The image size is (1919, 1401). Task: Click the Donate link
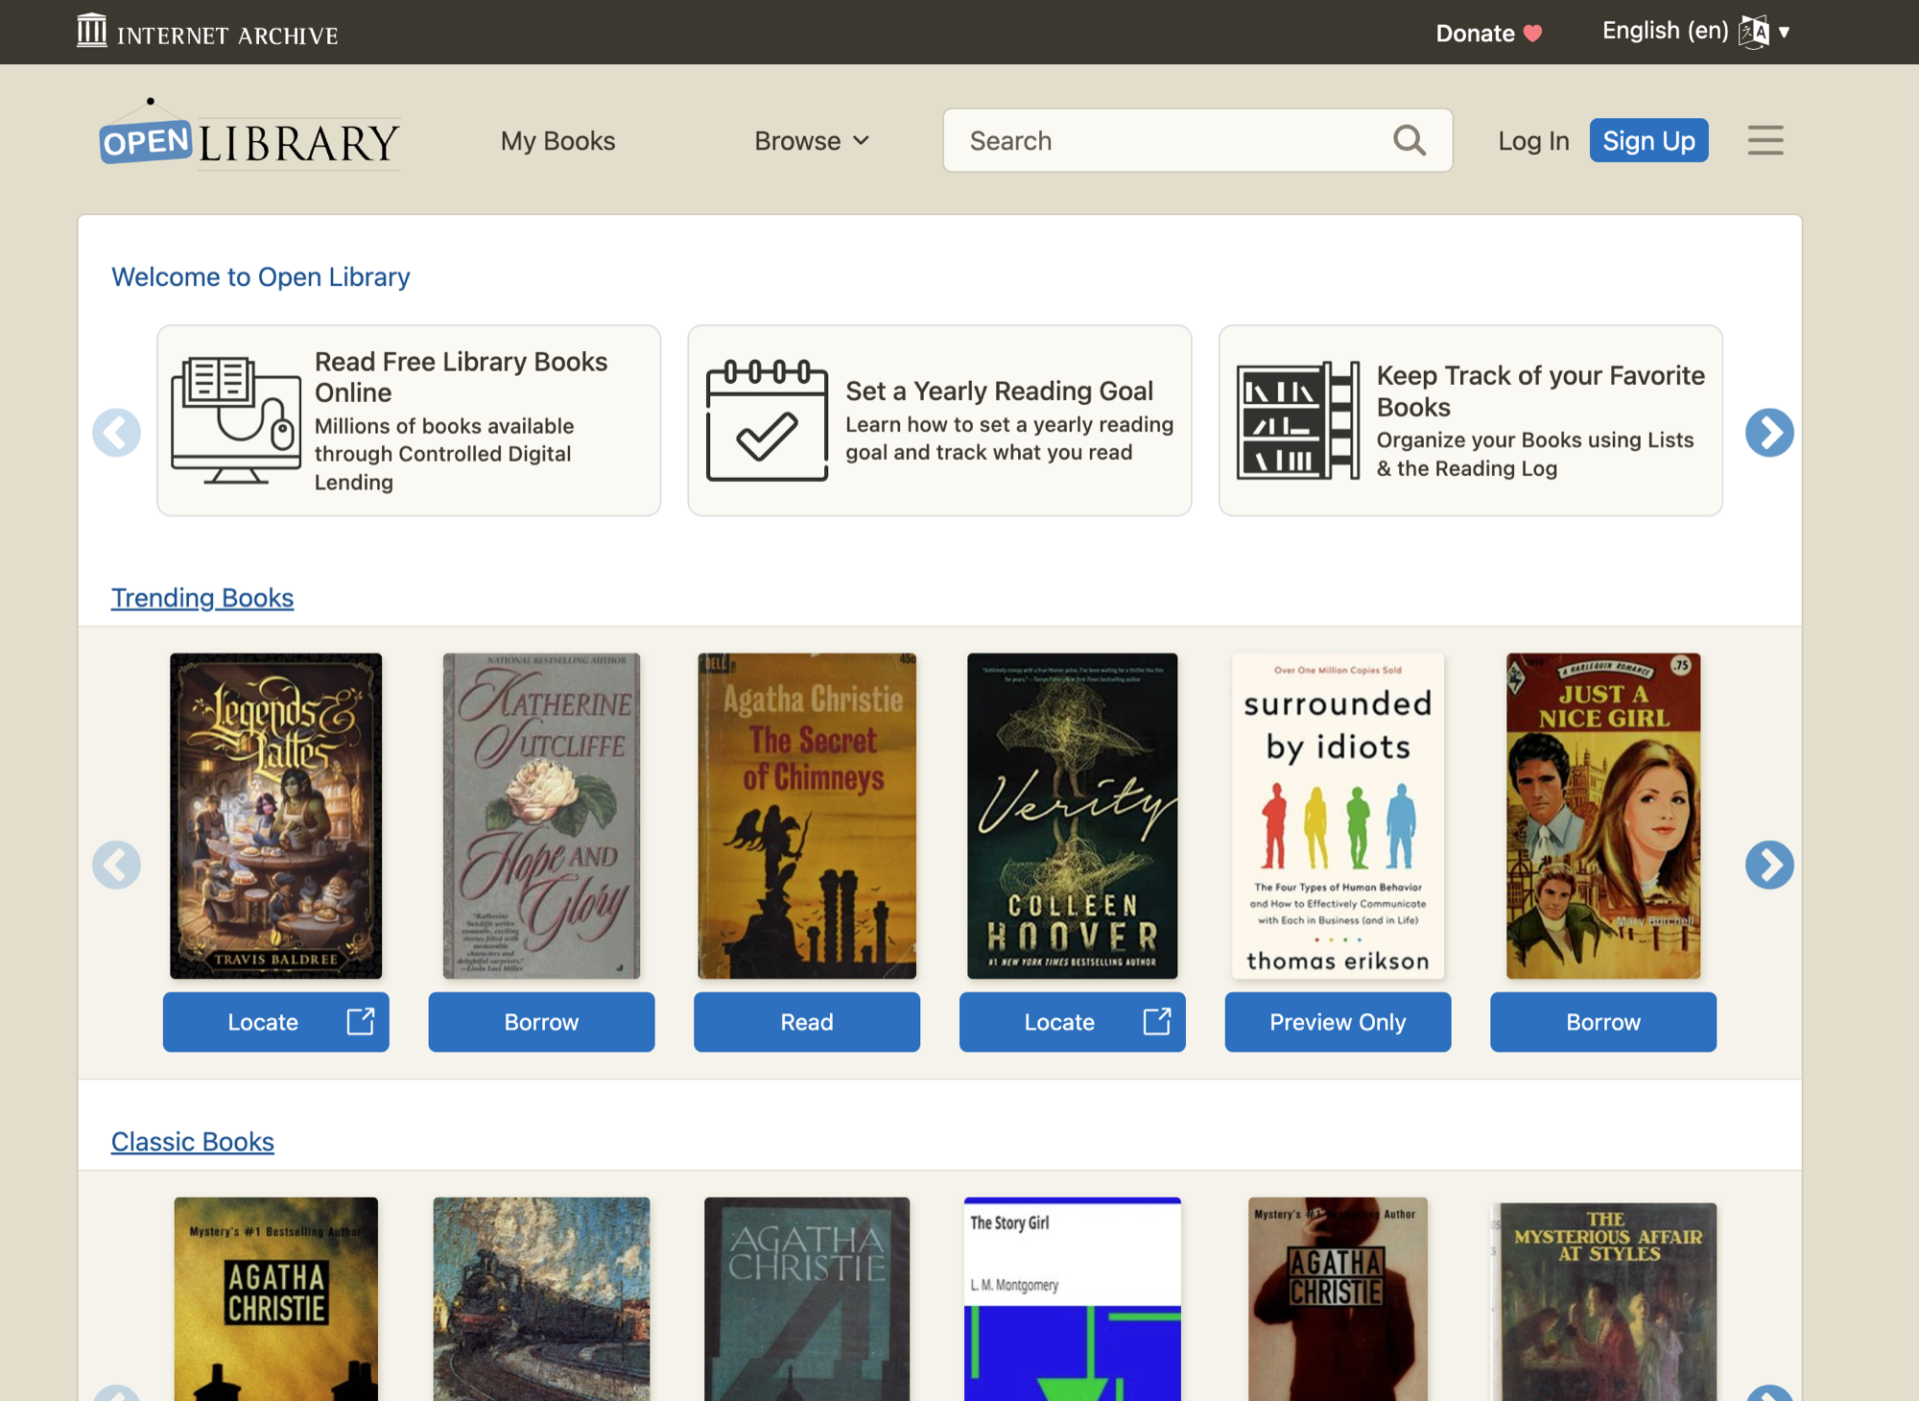(x=1475, y=34)
